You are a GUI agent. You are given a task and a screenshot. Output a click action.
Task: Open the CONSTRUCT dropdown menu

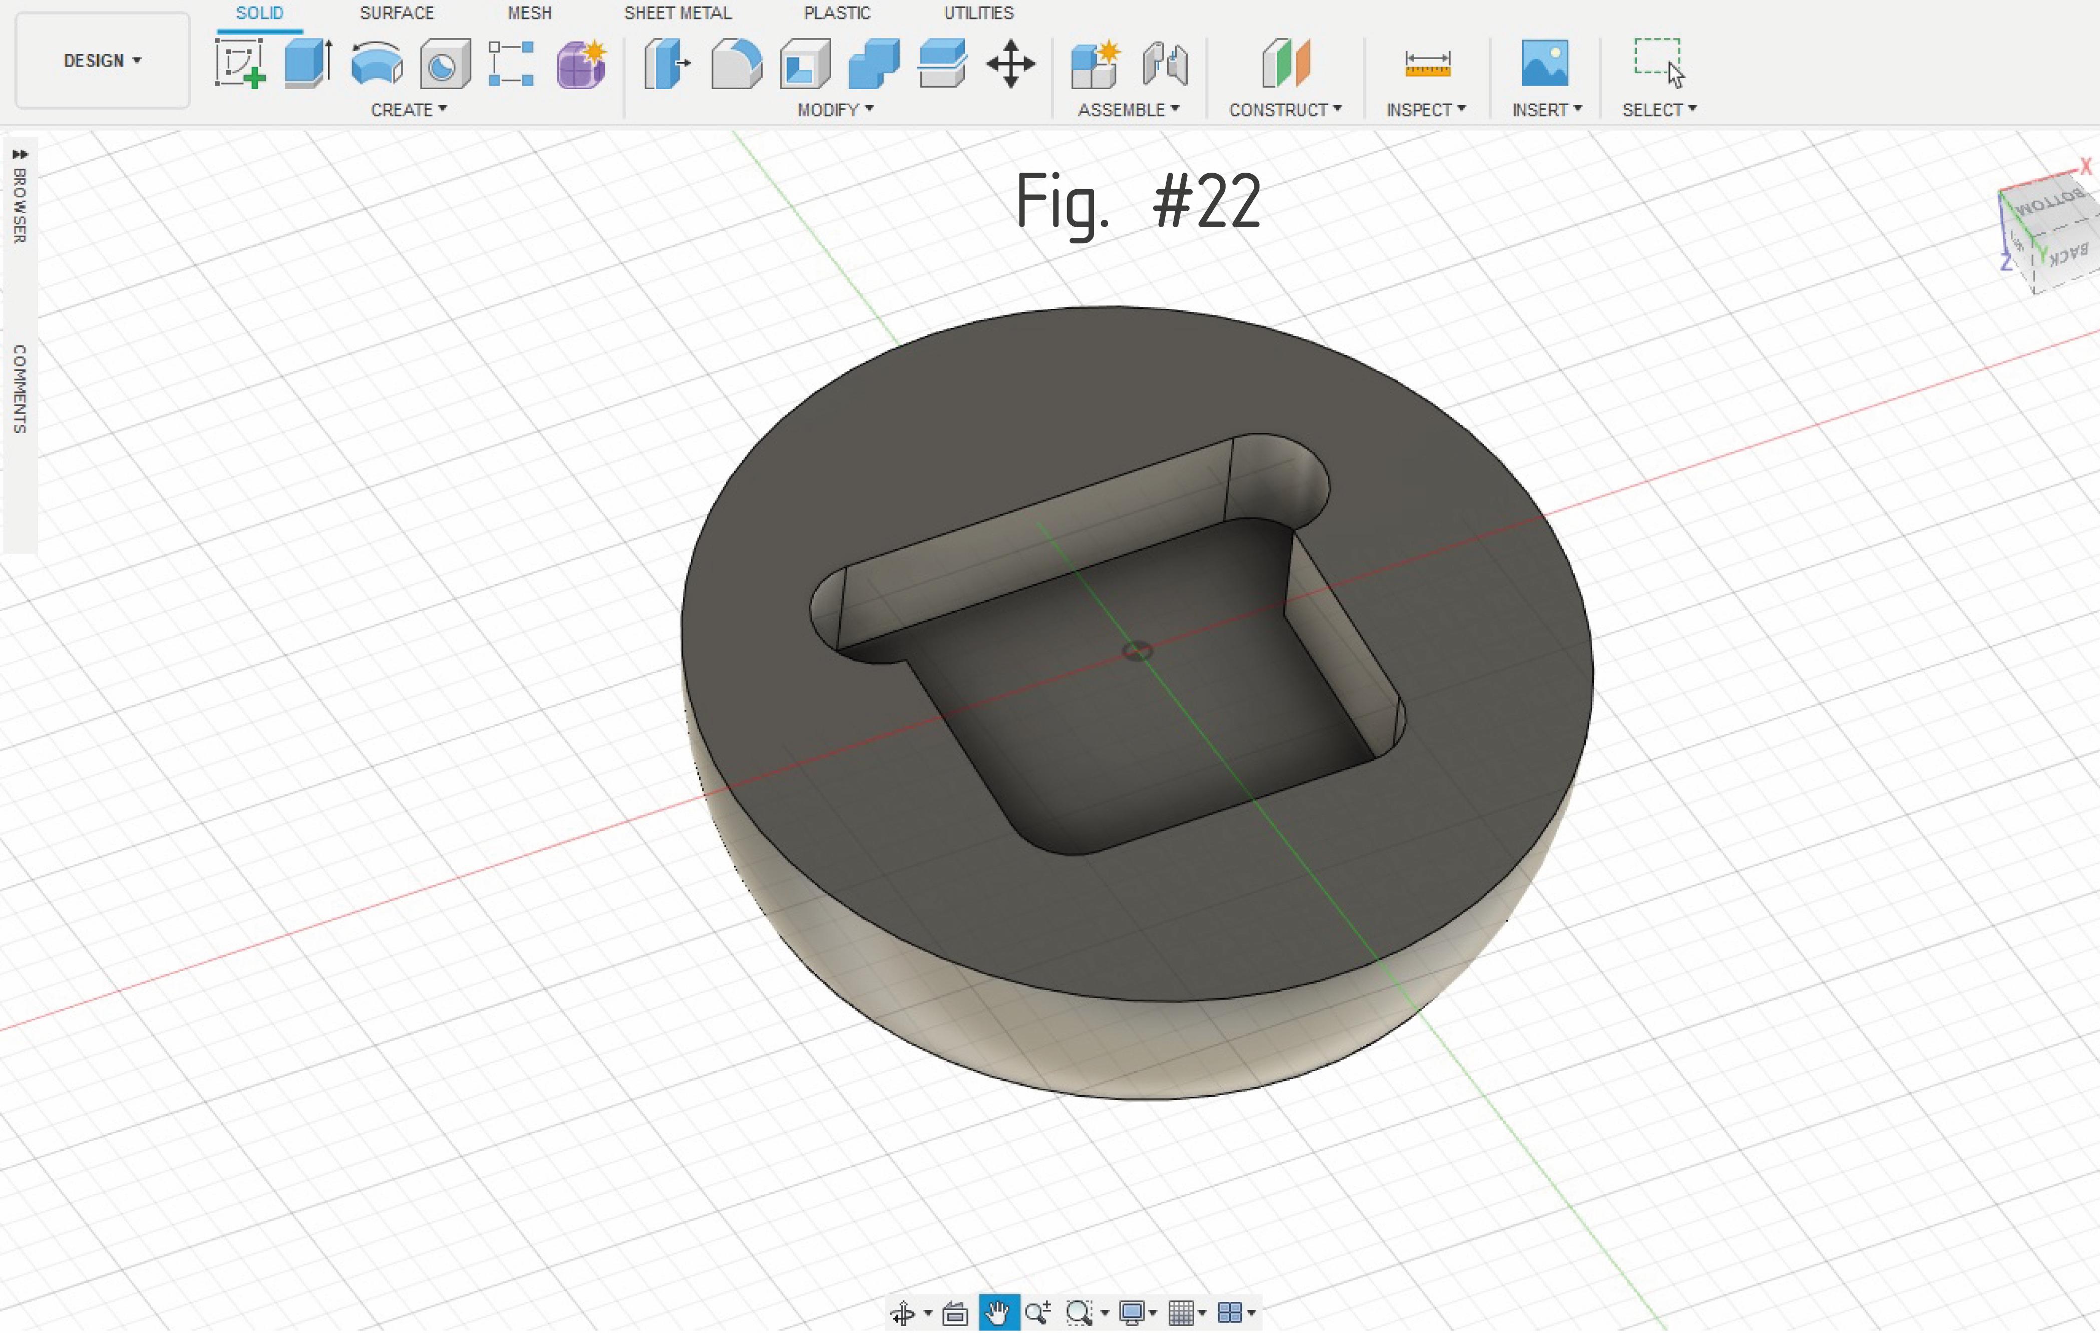click(x=1285, y=110)
